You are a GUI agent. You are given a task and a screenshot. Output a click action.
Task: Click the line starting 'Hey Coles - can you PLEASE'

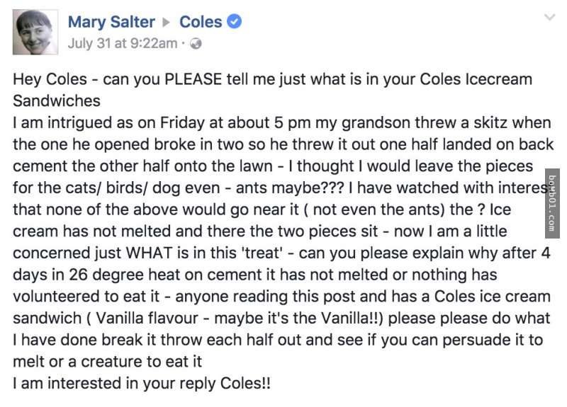click(273, 79)
